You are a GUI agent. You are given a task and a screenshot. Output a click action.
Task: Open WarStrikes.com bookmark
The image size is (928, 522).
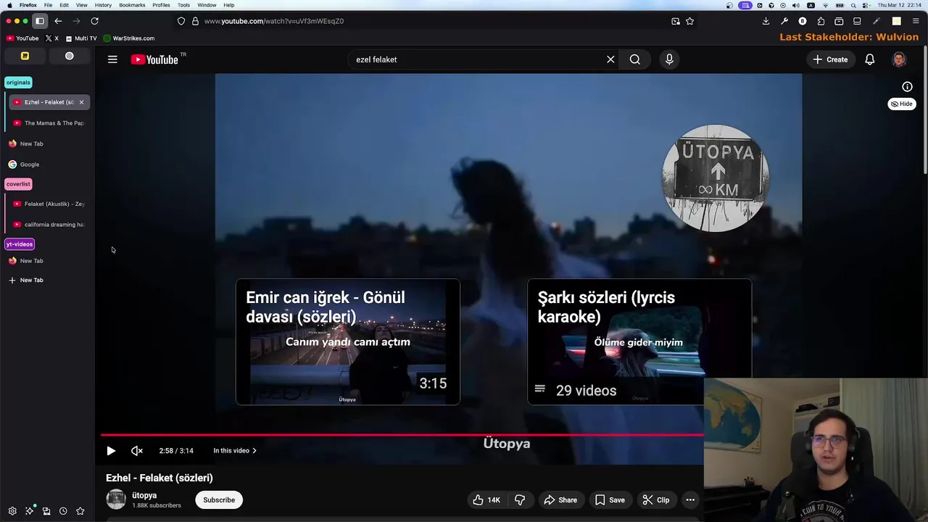click(x=129, y=38)
